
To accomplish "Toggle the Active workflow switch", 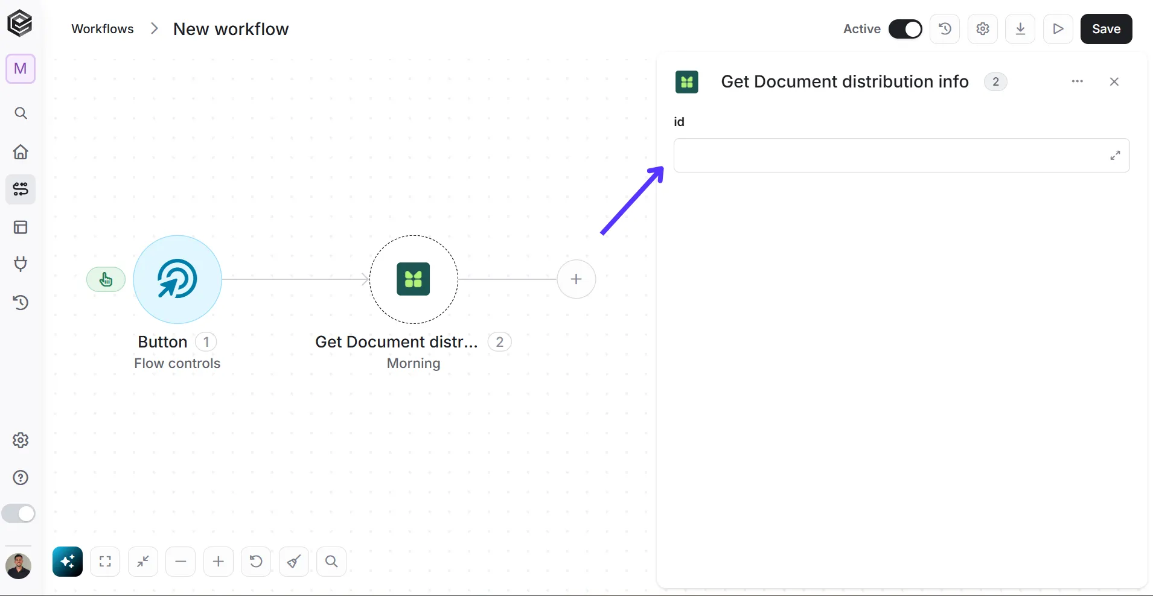I will coord(905,29).
